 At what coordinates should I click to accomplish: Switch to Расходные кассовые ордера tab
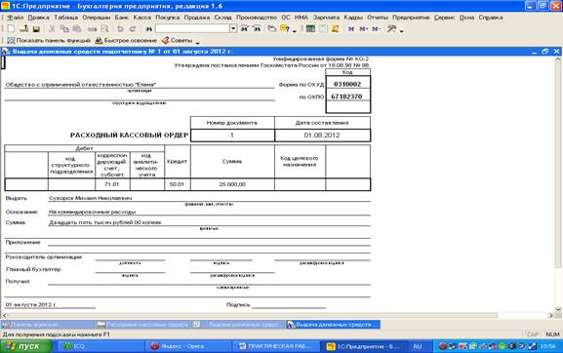(142, 325)
